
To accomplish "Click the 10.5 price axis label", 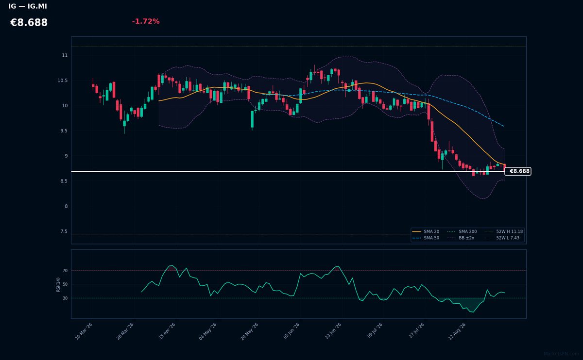I will click(x=63, y=81).
